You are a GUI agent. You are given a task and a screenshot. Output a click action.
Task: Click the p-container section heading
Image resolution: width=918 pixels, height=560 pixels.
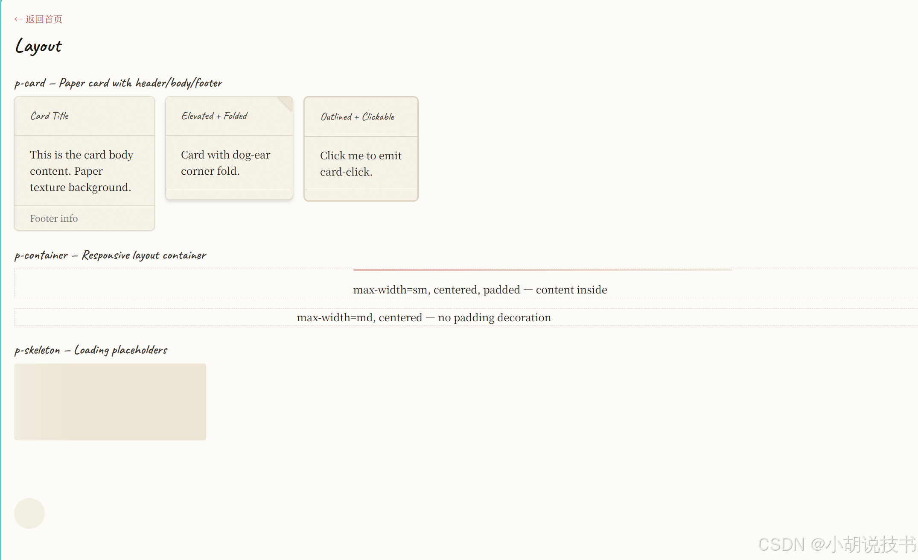point(110,255)
